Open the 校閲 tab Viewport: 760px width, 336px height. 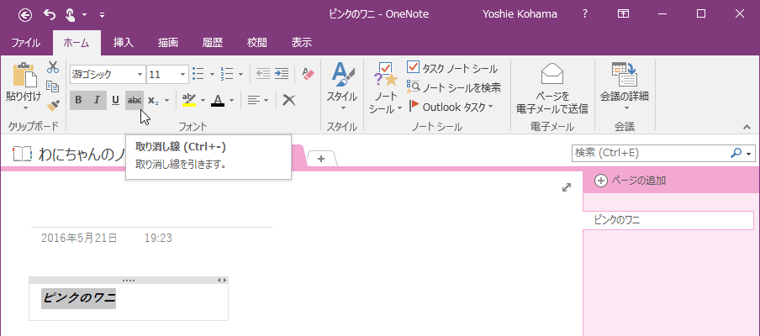coord(257,43)
